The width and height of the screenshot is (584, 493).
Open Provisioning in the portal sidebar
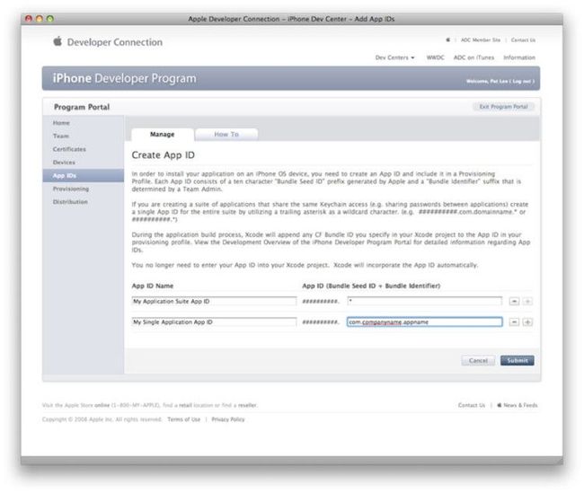pos(71,189)
